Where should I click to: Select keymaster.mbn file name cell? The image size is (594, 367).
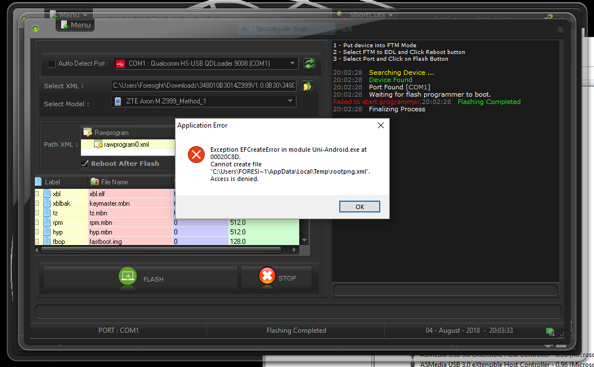tap(130, 203)
